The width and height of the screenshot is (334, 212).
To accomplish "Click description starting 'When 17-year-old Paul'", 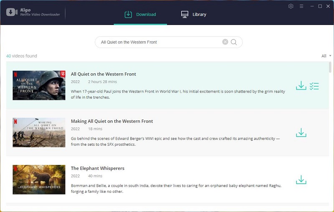I will [178, 94].
